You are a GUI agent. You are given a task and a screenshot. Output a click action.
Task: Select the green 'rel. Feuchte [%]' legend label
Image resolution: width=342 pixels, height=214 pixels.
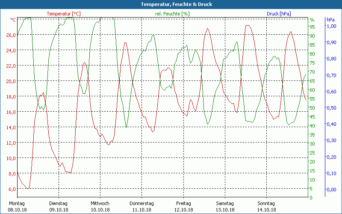[x=172, y=14]
